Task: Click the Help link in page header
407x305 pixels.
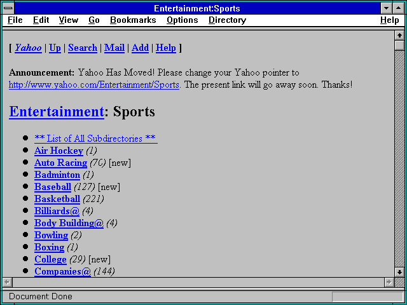Action: click(x=166, y=48)
